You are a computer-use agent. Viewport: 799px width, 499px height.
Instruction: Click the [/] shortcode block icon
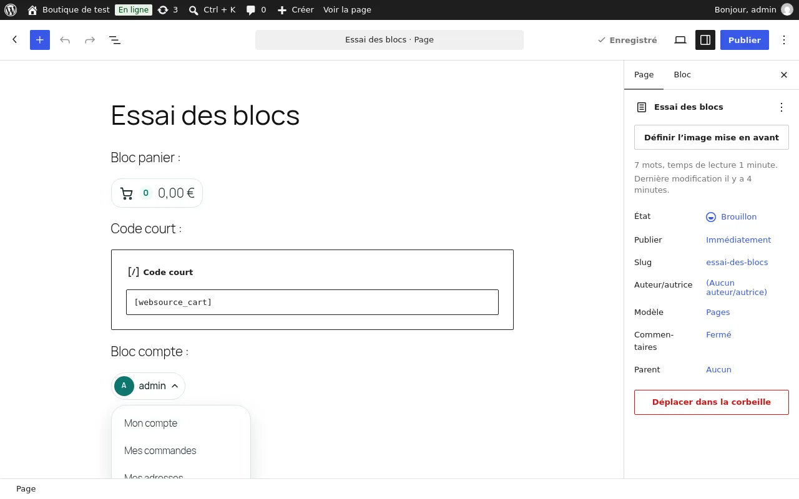point(134,272)
